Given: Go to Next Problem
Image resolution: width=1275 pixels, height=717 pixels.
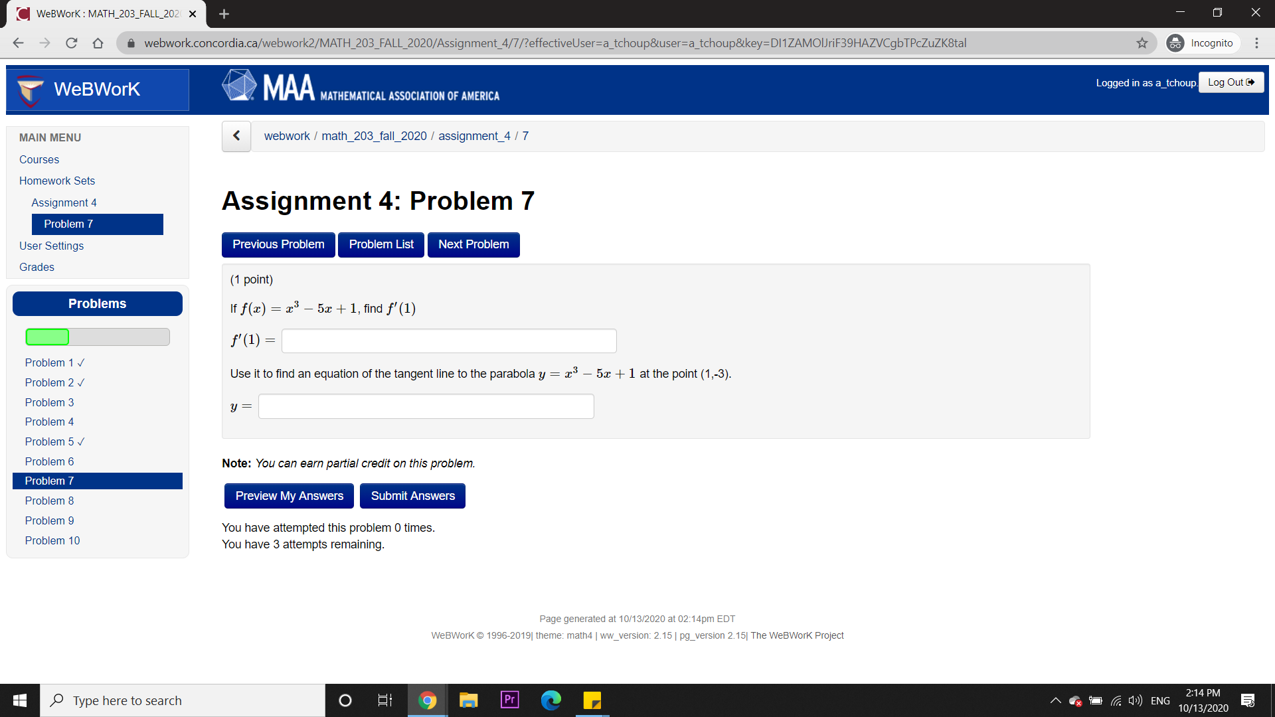Looking at the screenshot, I should tap(473, 244).
